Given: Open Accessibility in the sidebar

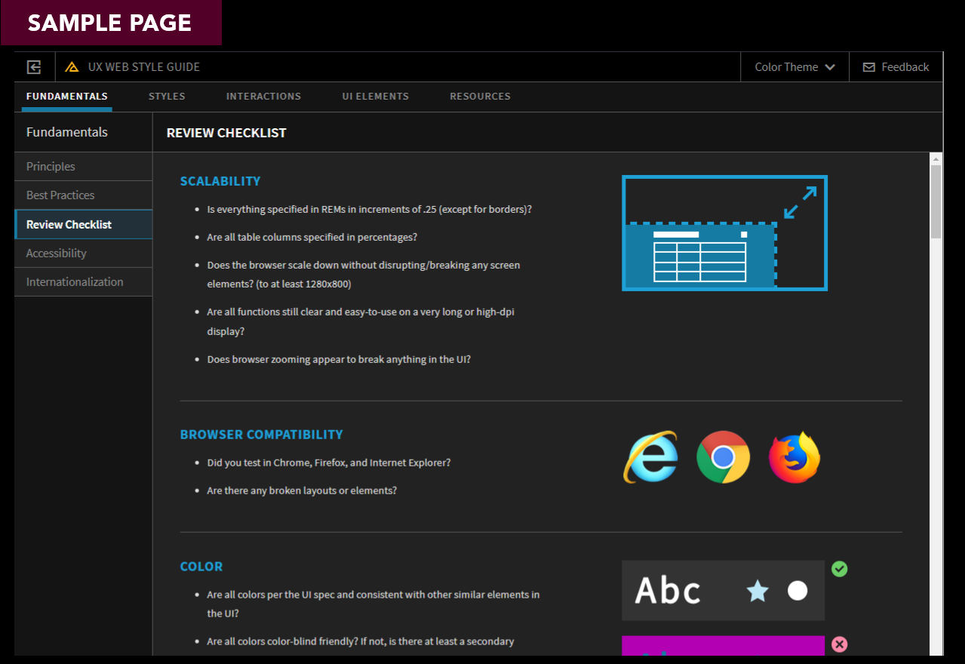Looking at the screenshot, I should 84,254.
